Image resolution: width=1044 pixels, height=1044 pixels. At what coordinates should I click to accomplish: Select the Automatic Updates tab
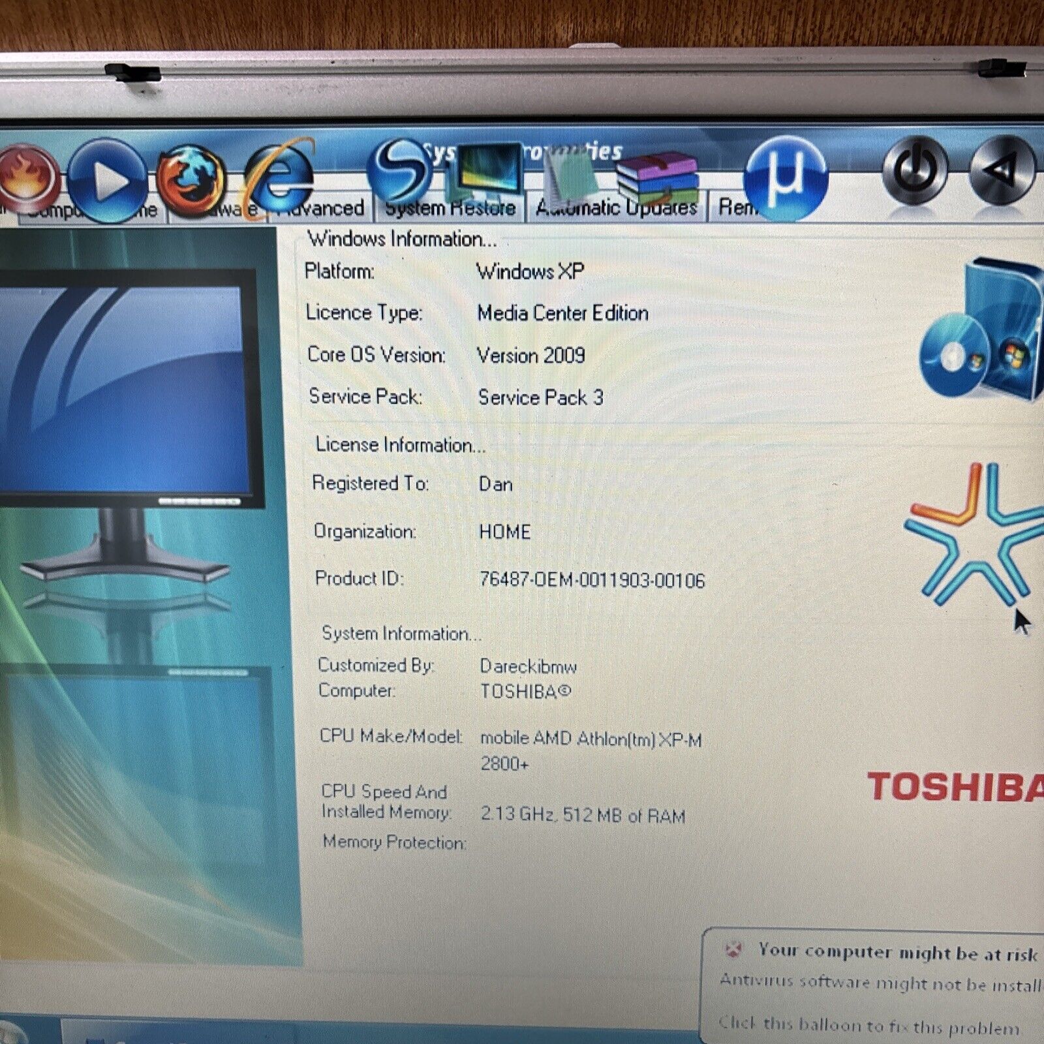(617, 209)
